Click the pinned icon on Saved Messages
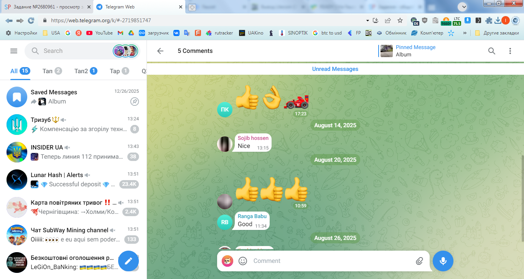This screenshot has width=524, height=279. tap(135, 102)
